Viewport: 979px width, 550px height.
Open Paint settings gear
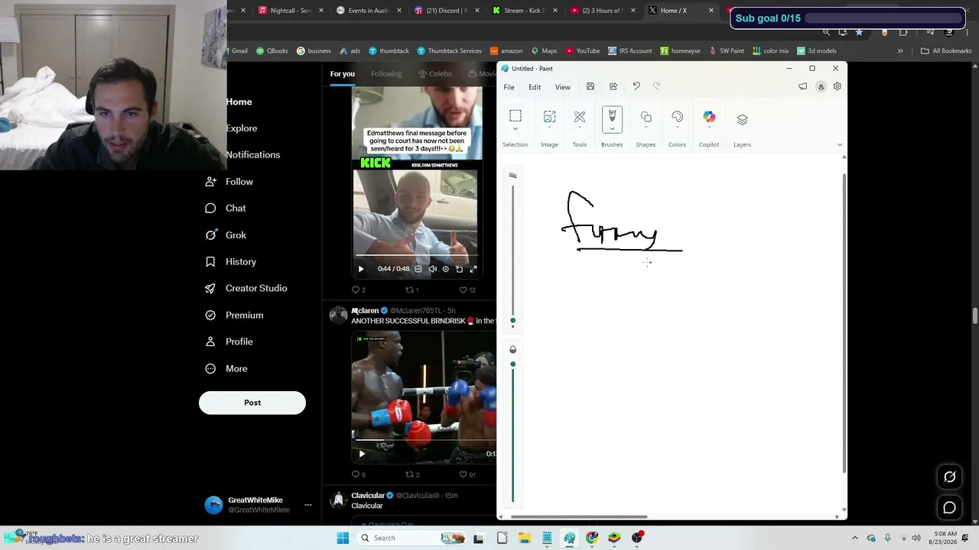[838, 86]
